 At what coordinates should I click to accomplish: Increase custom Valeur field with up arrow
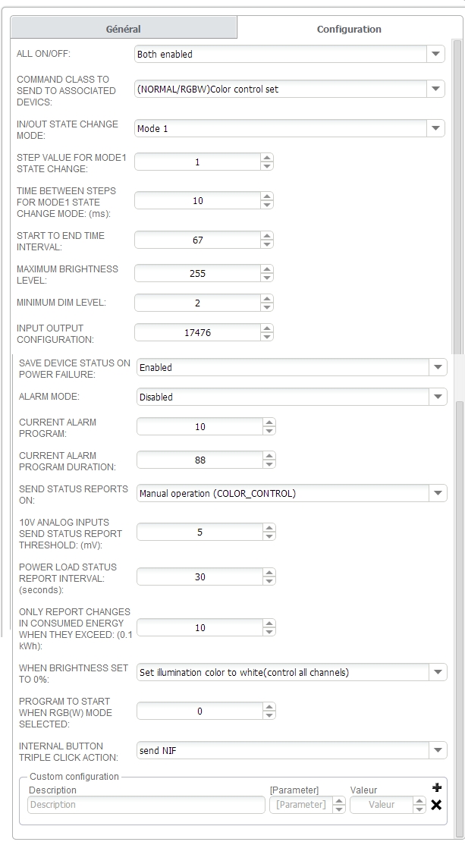[x=419, y=801]
